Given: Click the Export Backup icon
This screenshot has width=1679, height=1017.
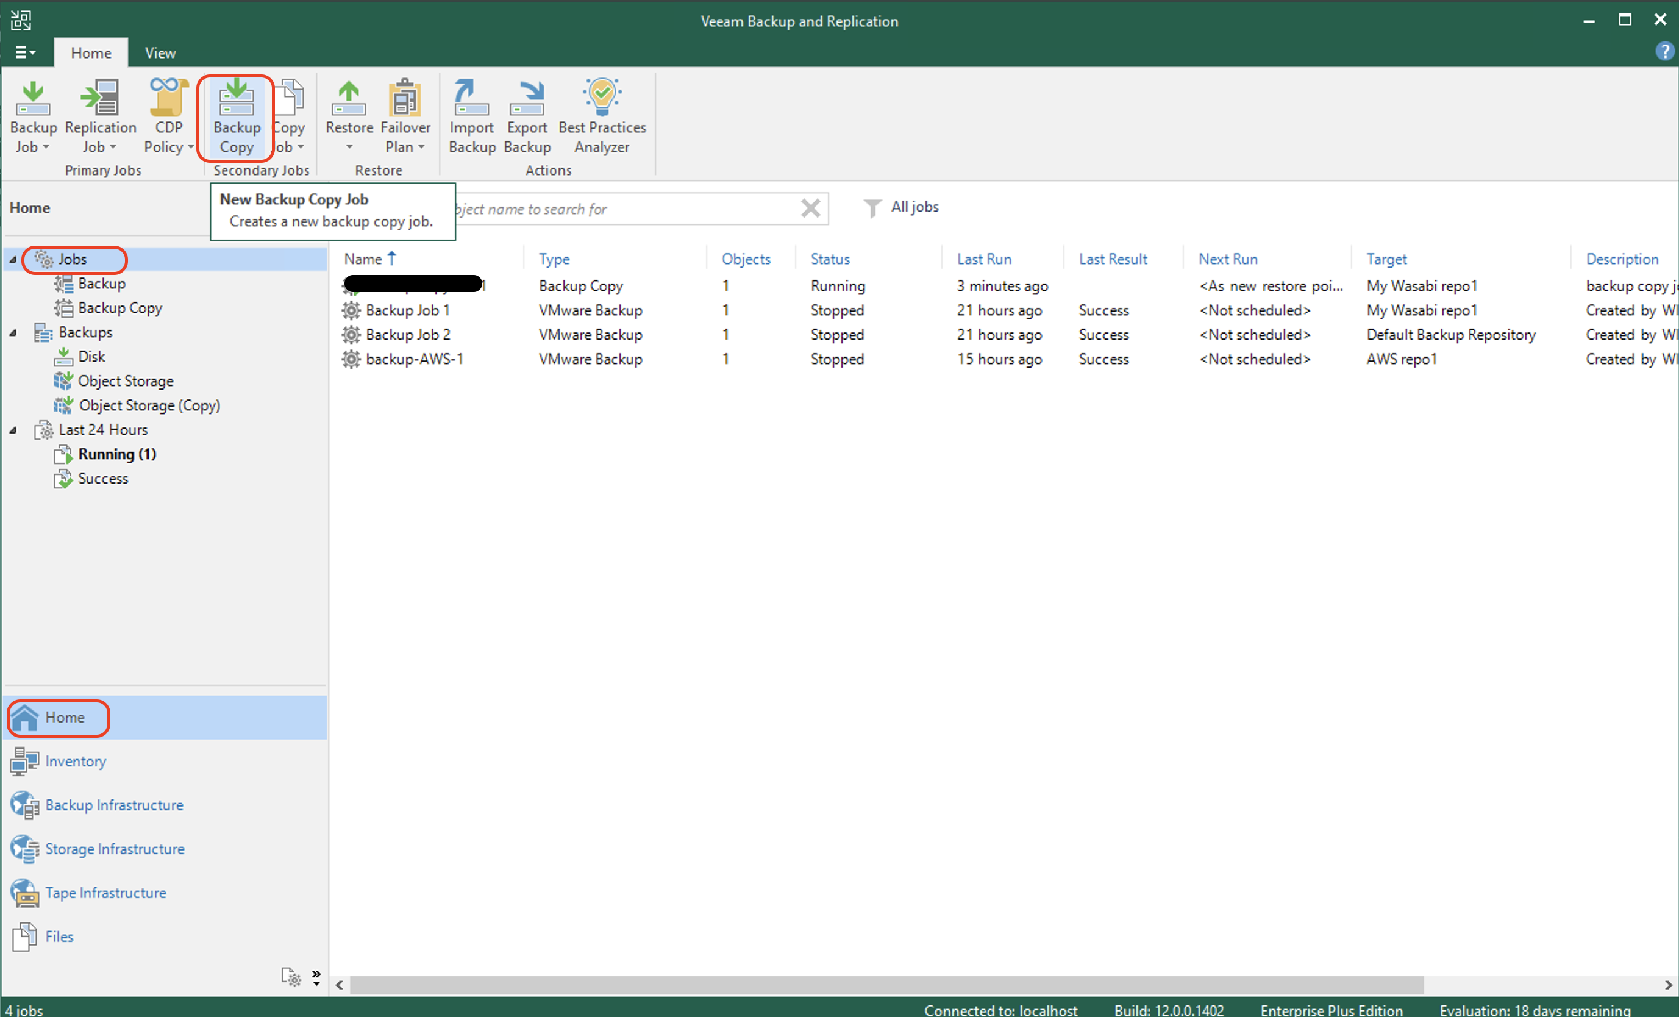Looking at the screenshot, I should coord(527,99).
